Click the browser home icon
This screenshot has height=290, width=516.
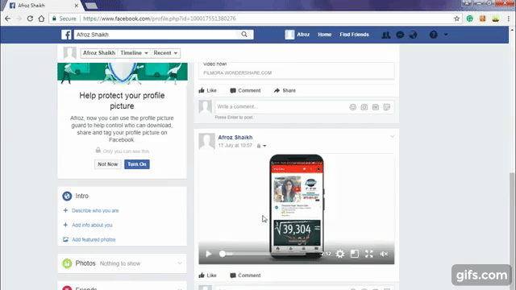pos(41,19)
